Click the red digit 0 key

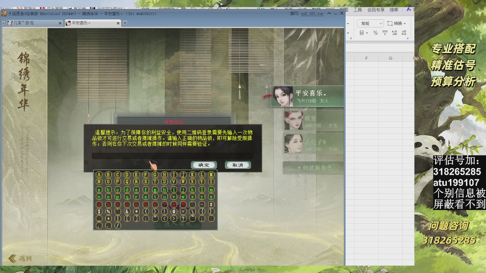(99, 204)
